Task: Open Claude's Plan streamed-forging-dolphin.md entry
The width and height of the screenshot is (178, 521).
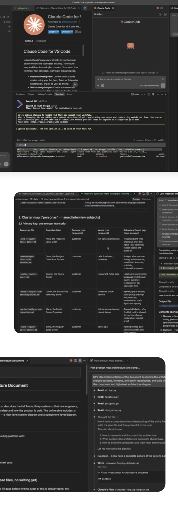Action: pos(123,490)
